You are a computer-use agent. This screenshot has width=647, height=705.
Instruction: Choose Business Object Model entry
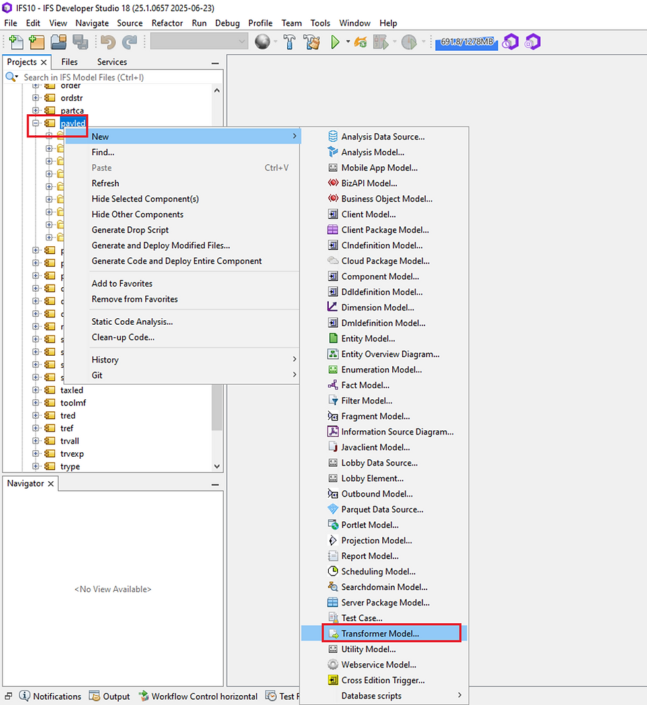(384, 199)
